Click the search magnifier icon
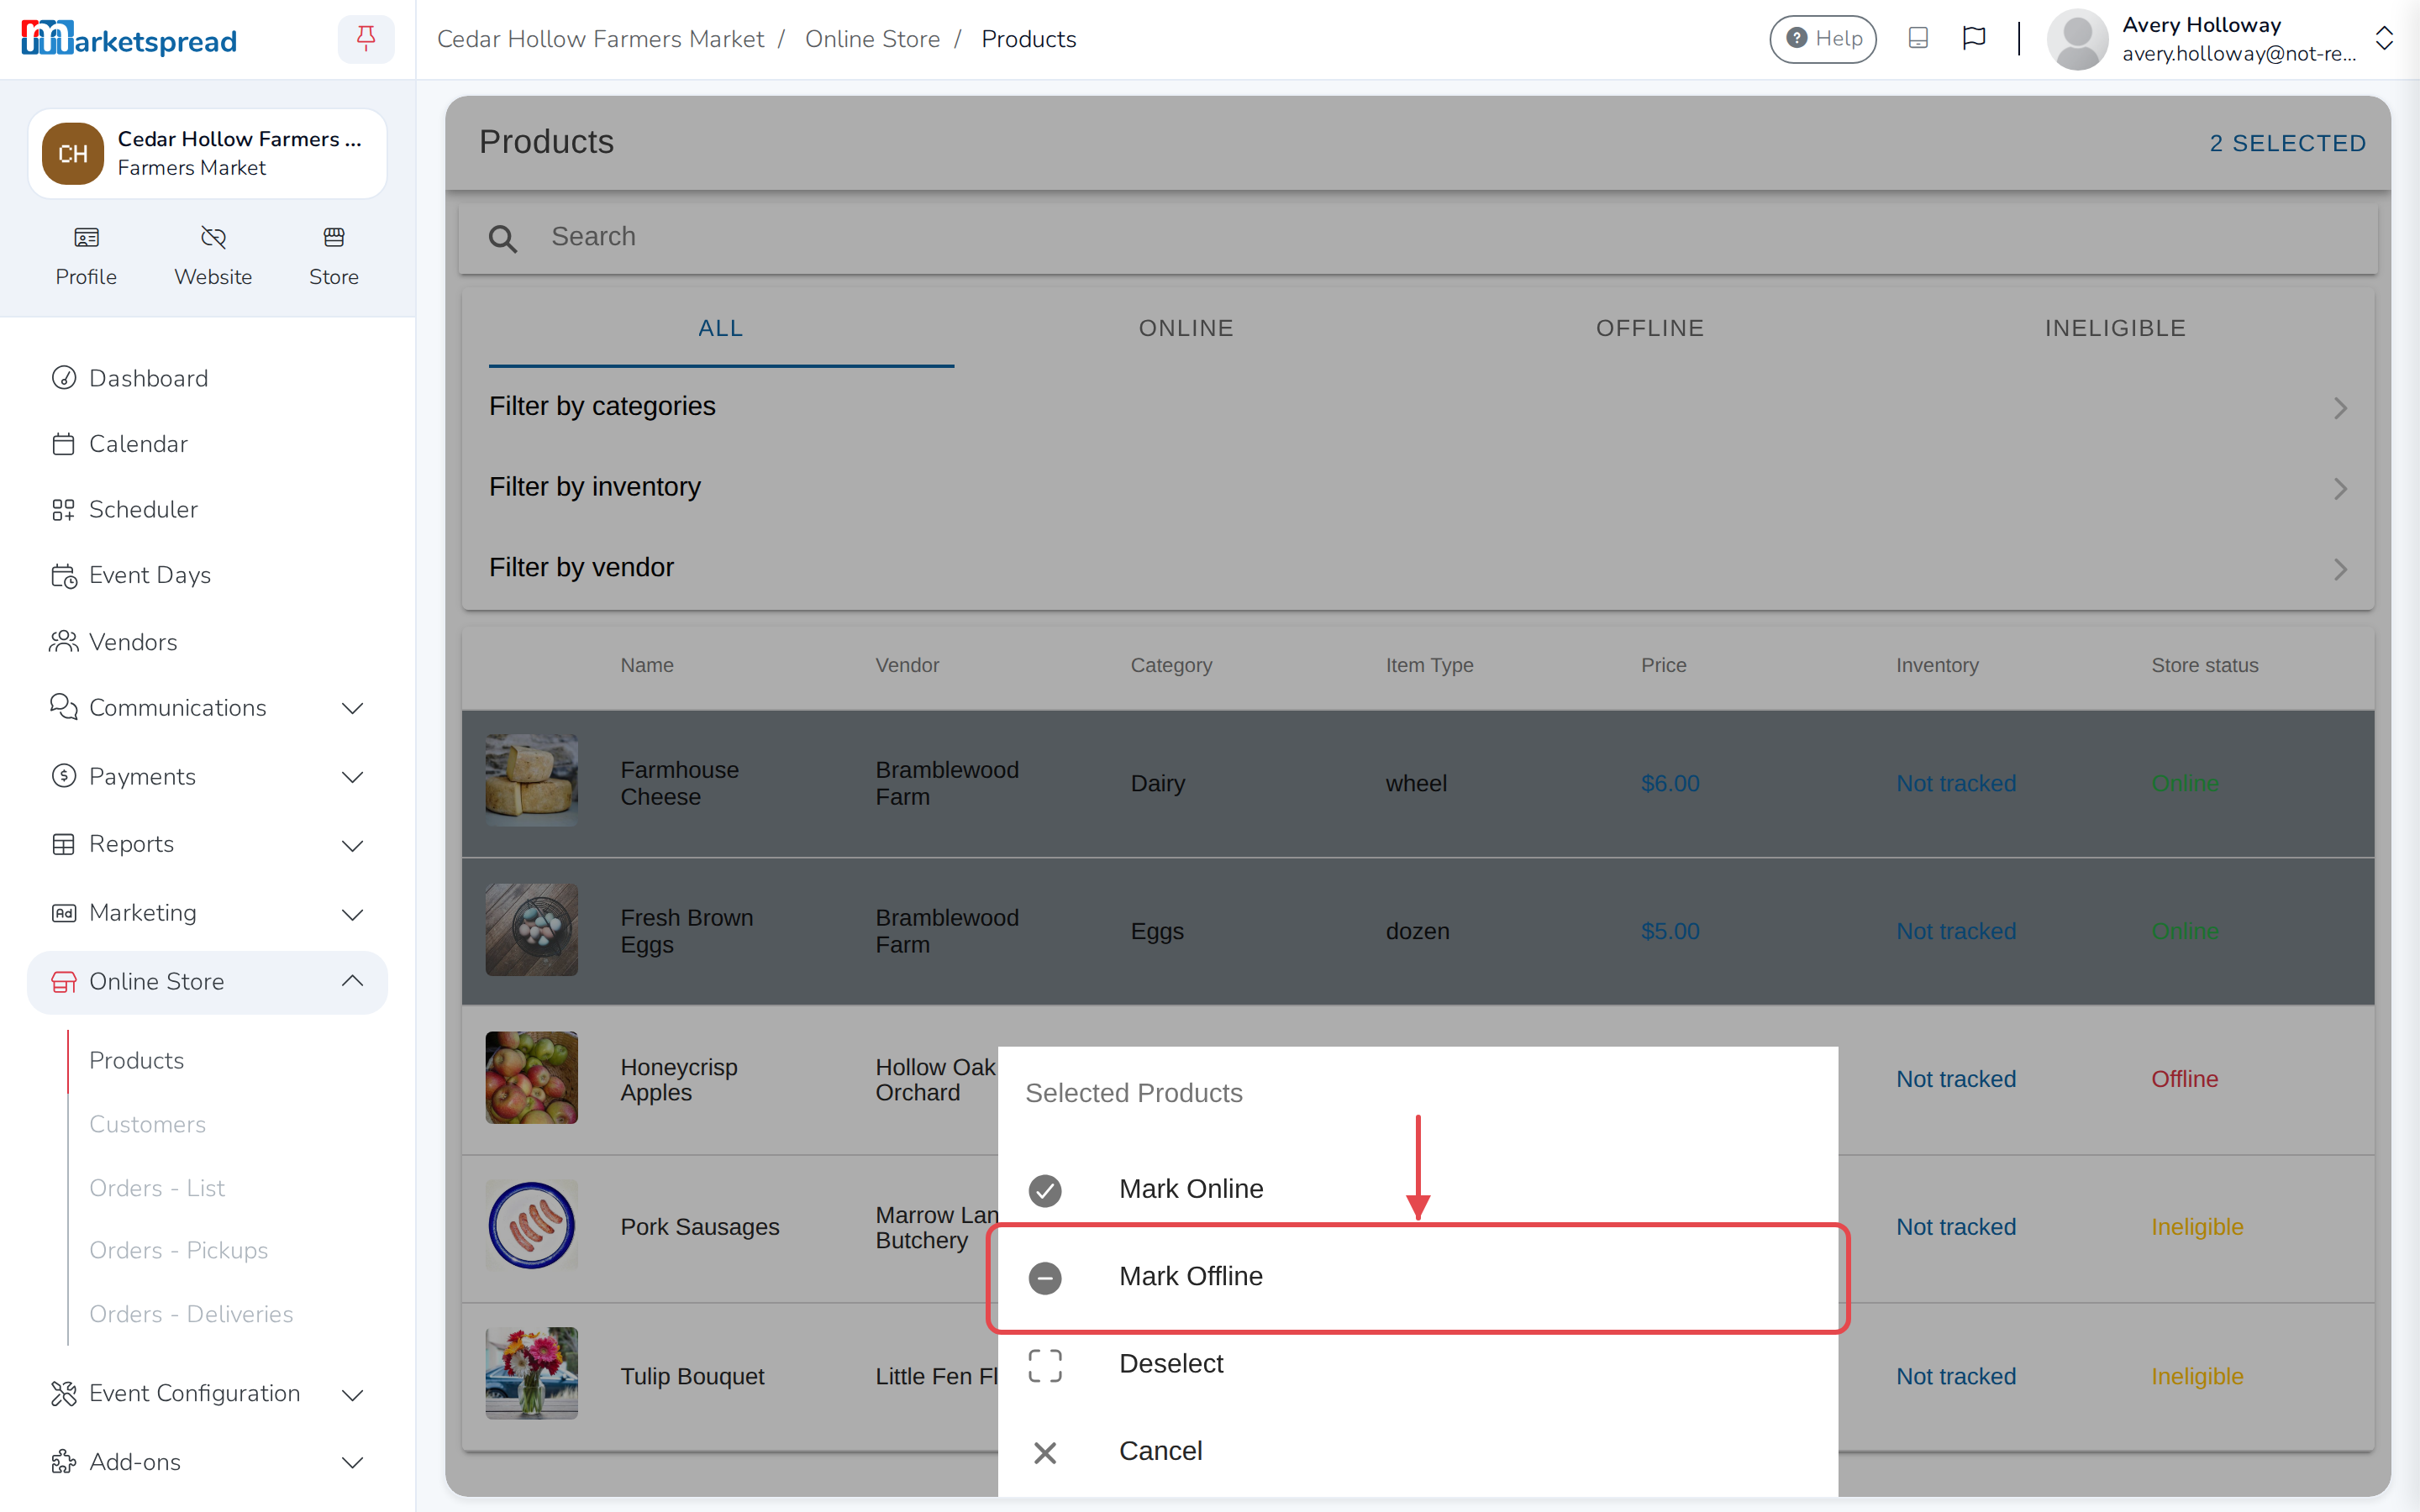The height and width of the screenshot is (1512, 2420). [x=503, y=238]
